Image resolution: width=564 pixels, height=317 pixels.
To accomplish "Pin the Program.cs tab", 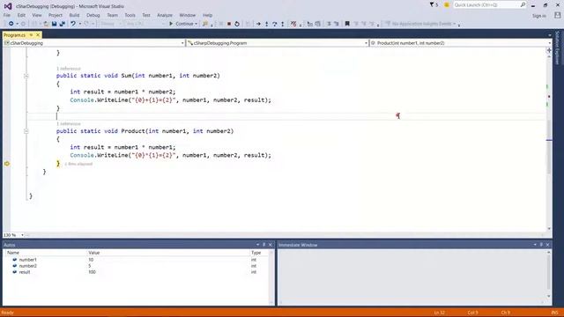I will 32,35.
